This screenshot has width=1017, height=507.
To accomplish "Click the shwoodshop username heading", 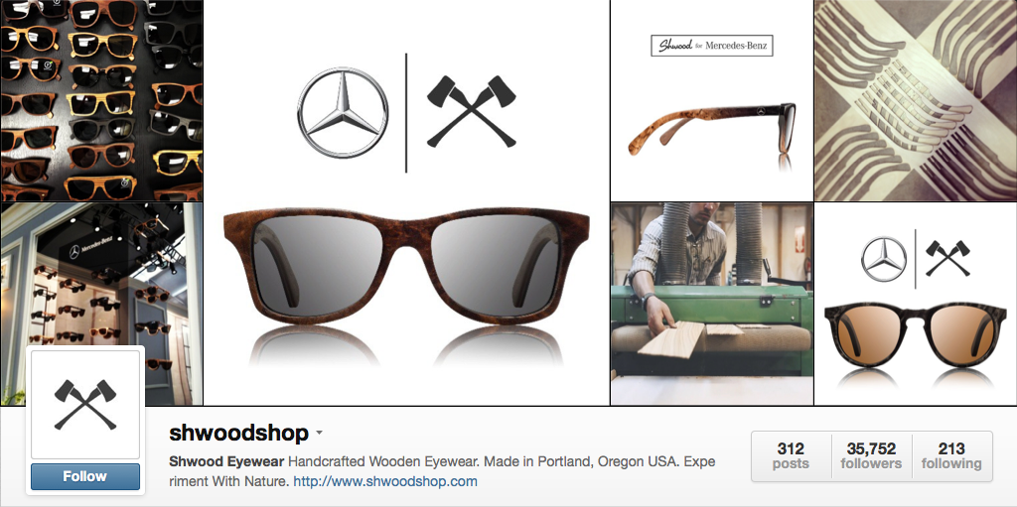I will (238, 434).
